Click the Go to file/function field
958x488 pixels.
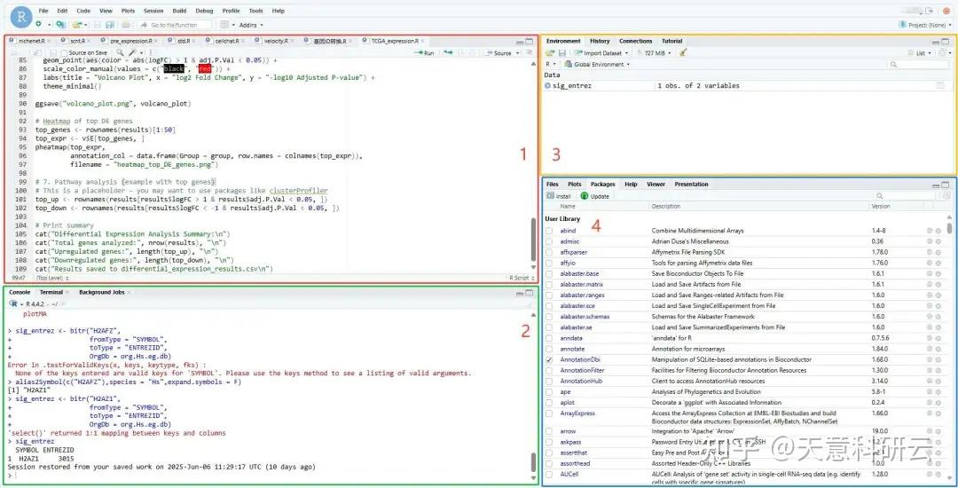(x=174, y=25)
